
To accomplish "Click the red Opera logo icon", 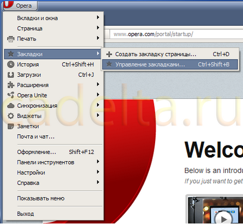I will tap(8, 4).
